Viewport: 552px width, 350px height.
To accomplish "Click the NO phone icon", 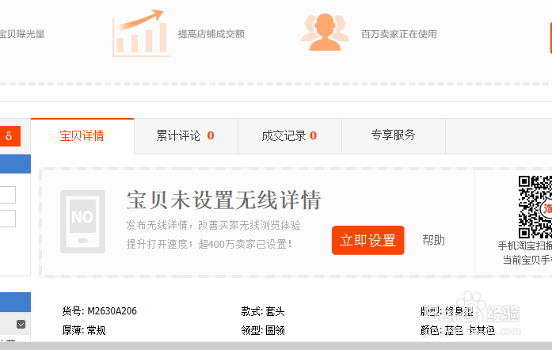I will [x=82, y=222].
